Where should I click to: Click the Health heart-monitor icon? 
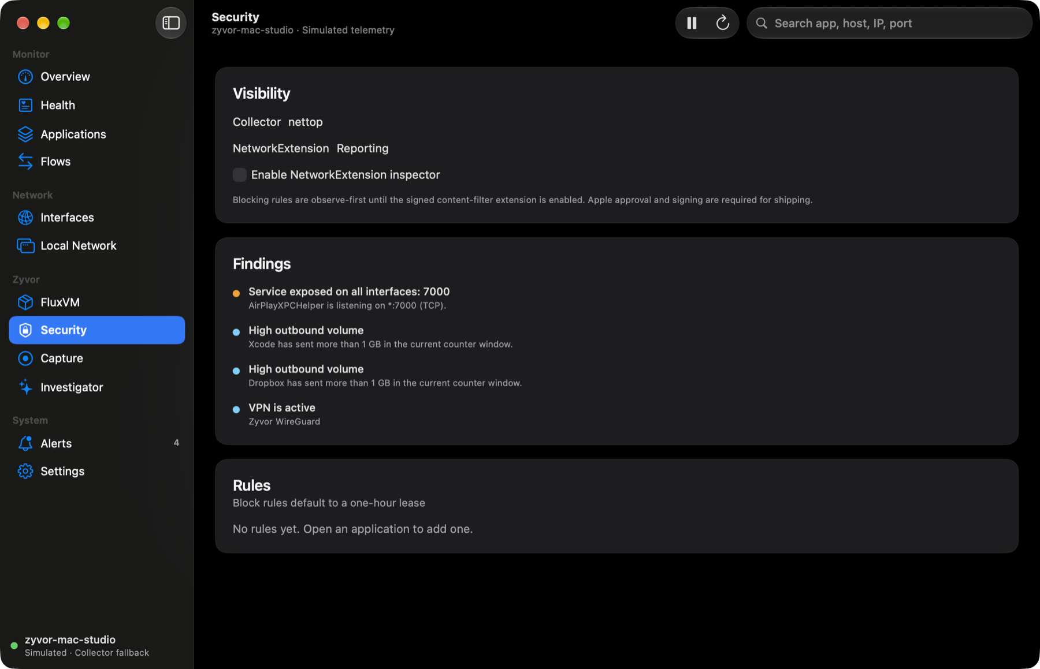(25, 105)
